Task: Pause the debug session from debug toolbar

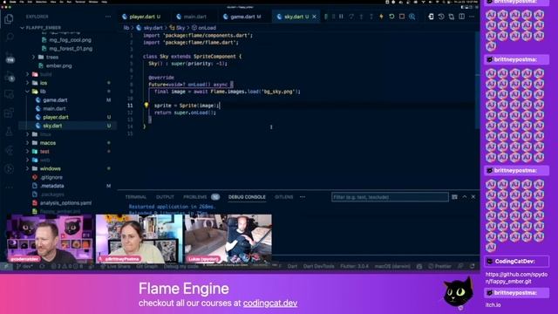Action: point(341,17)
